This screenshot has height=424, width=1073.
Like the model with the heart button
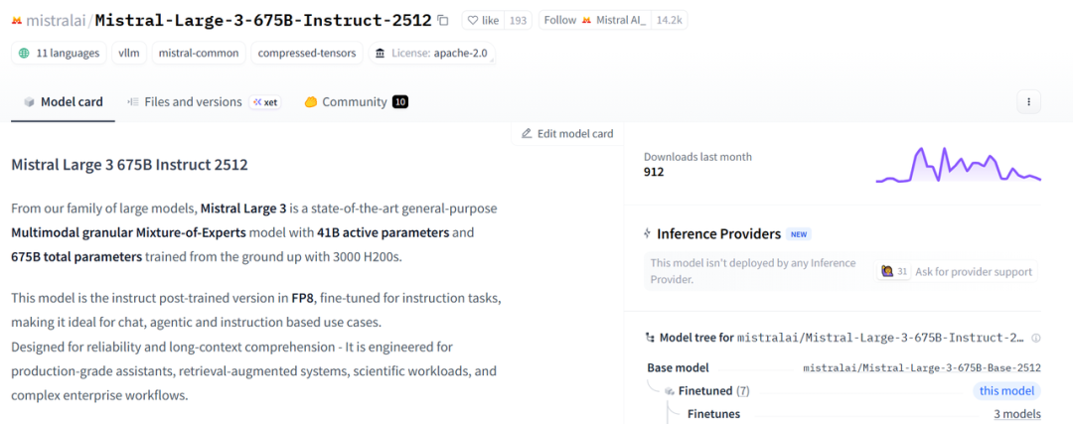pyautogui.click(x=485, y=20)
